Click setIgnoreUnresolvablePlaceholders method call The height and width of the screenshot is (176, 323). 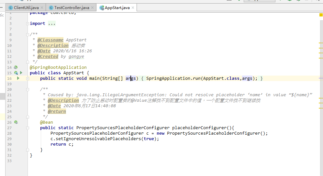click(x=98, y=139)
